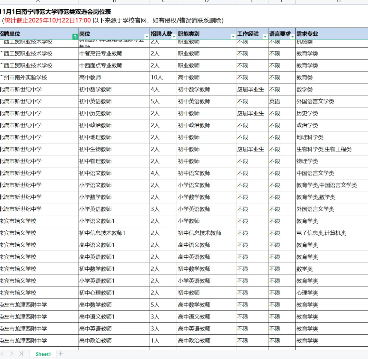
Task: Select 外国语言文学类 in the 初中英语教师 row
Action: pos(331,101)
